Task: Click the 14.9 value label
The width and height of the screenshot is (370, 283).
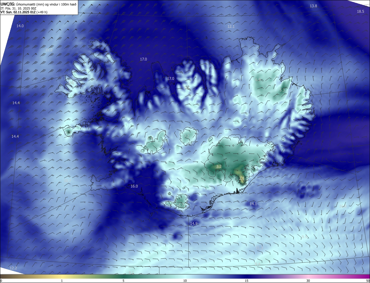Action: point(194,223)
